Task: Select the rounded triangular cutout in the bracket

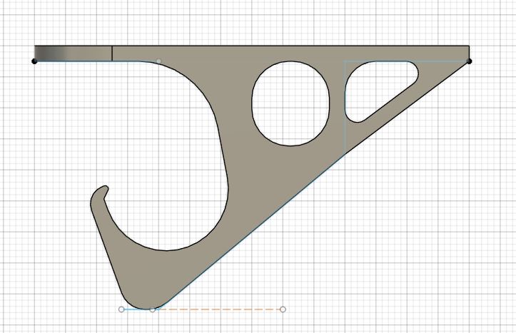Action: click(375, 87)
